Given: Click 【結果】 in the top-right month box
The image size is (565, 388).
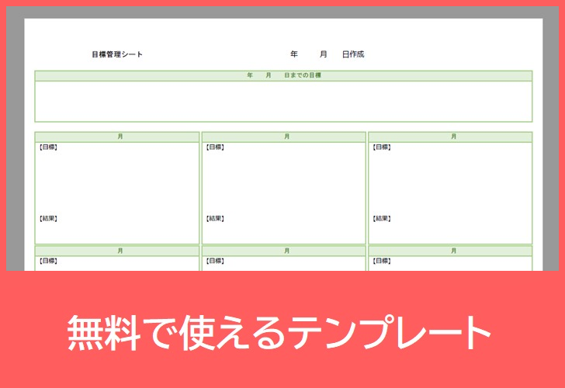Looking at the screenshot, I should point(381,219).
